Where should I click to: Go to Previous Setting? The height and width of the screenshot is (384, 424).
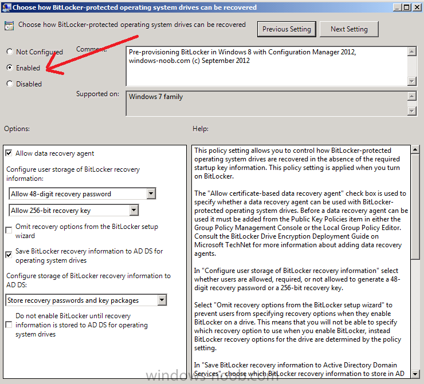pyautogui.click(x=286, y=29)
